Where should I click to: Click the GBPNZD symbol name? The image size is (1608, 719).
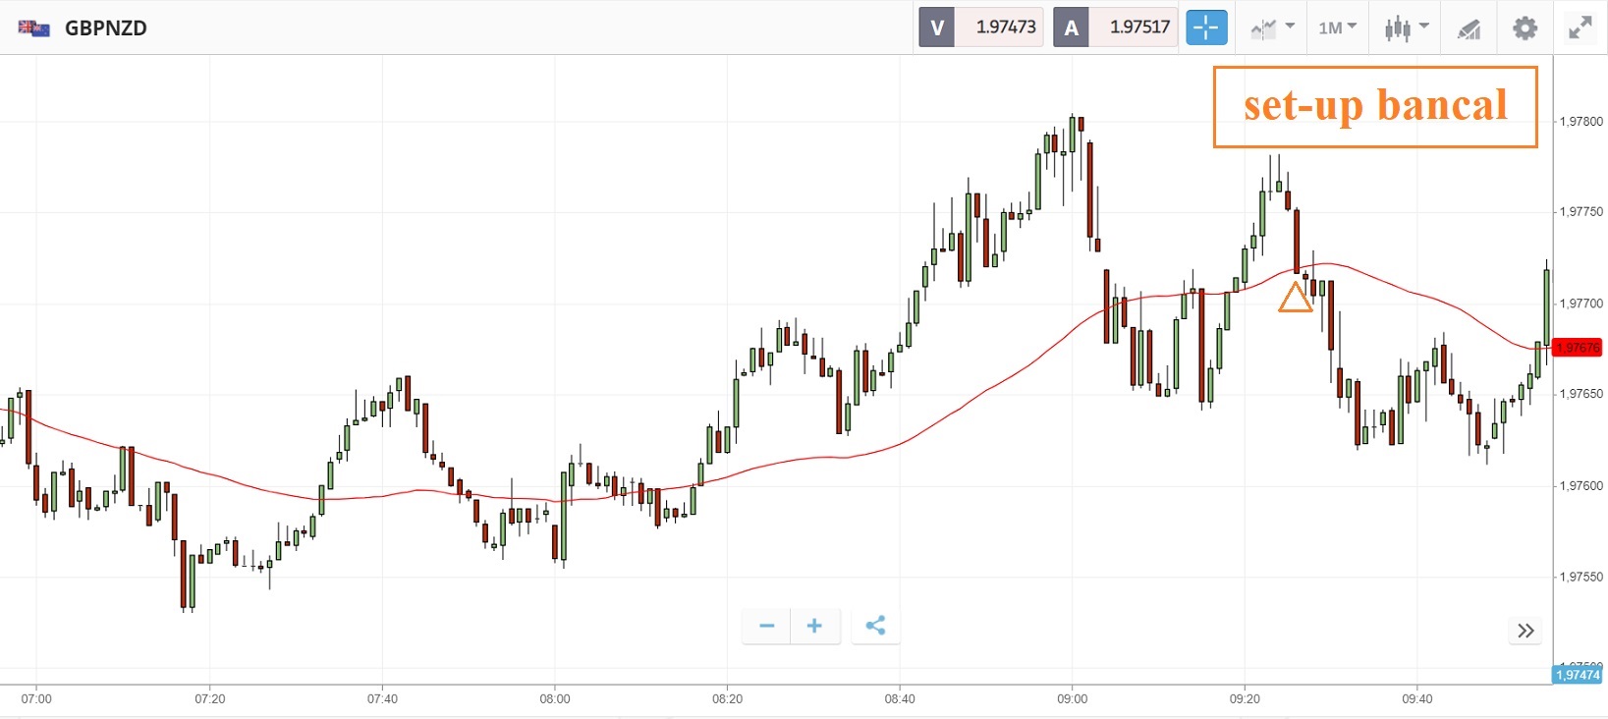pos(106,28)
